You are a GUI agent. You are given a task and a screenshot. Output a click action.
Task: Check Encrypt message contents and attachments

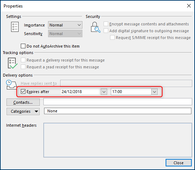pyautogui.click(x=106, y=24)
